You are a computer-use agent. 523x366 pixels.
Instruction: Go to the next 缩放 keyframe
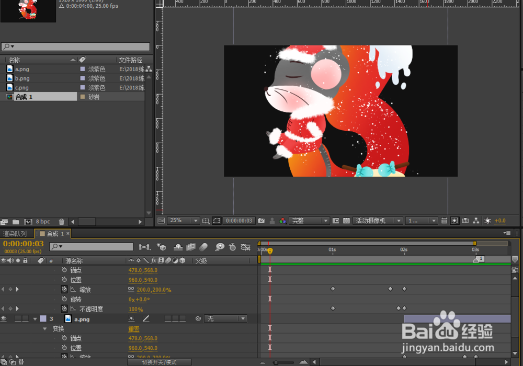pyautogui.click(x=17, y=289)
